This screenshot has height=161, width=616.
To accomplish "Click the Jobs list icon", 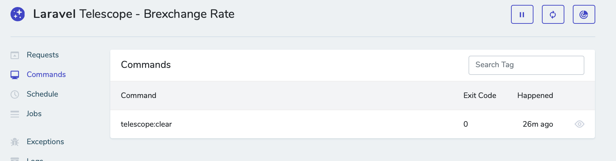I will [x=15, y=114].
